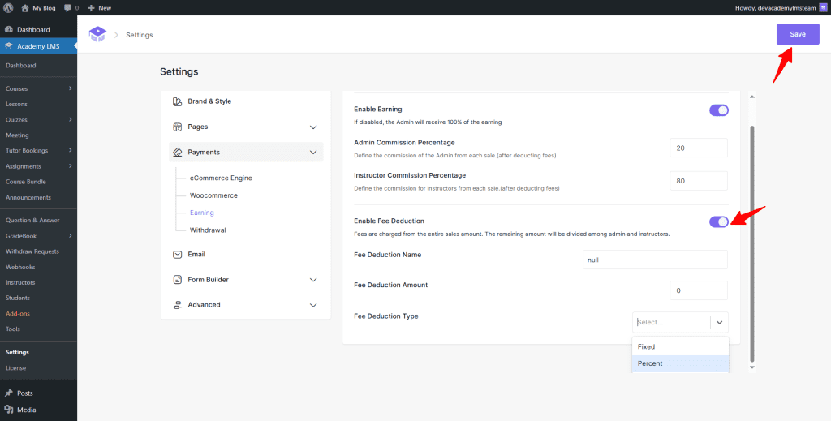Open Students in the sidebar

[18, 299]
